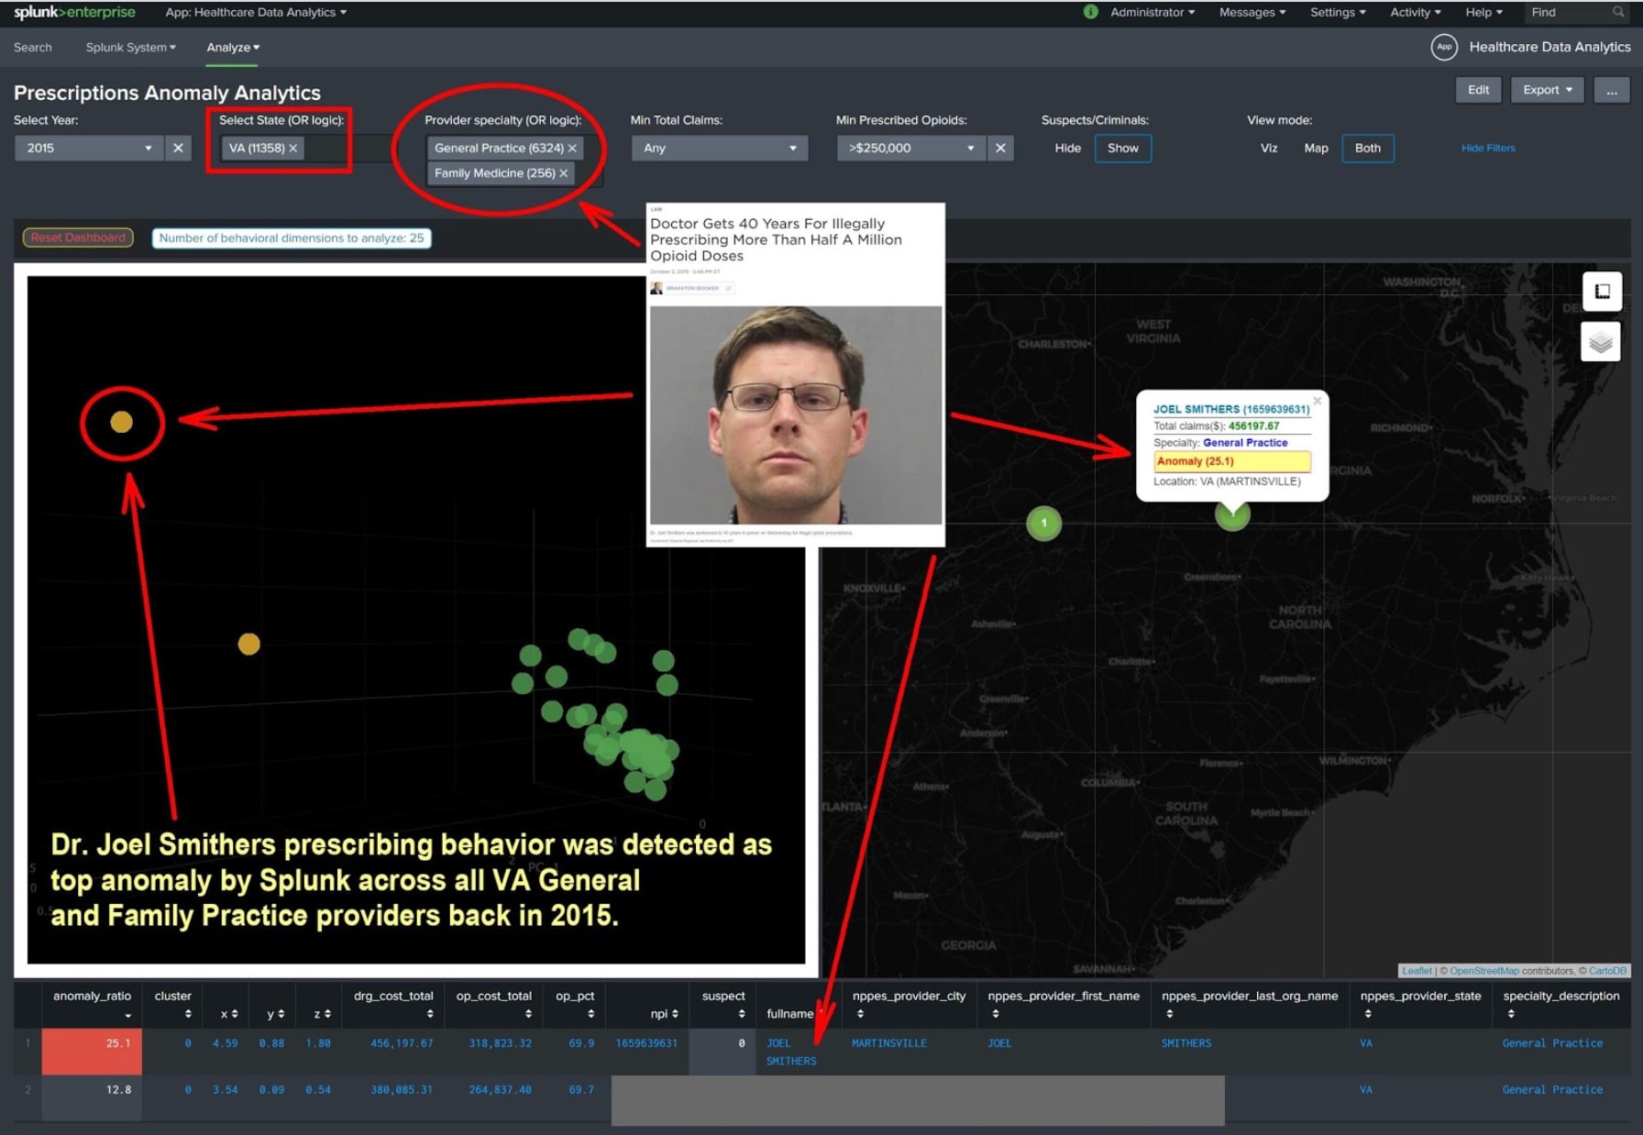
Task: Clear the Select Year 2015 filter
Action: pyautogui.click(x=178, y=148)
